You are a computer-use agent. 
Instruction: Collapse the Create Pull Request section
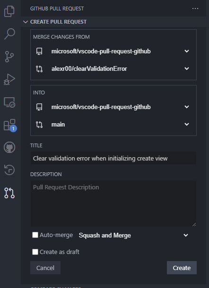click(x=26, y=22)
